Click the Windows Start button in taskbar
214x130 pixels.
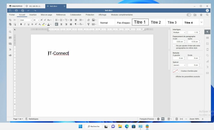coord(81,127)
